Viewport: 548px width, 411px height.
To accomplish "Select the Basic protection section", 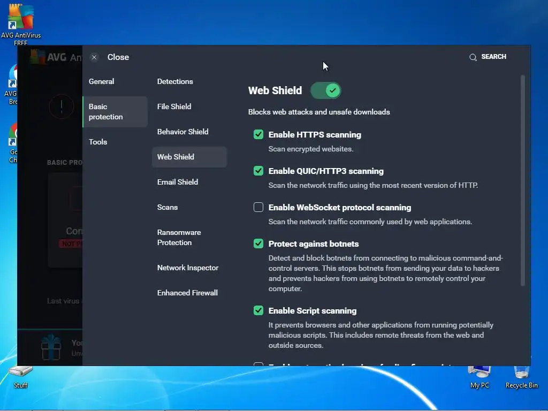I will click(115, 112).
